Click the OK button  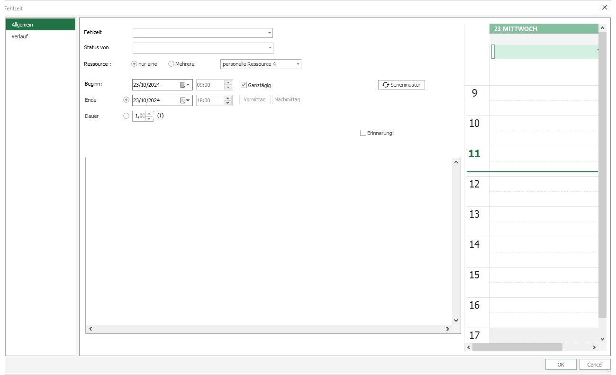tap(561, 365)
